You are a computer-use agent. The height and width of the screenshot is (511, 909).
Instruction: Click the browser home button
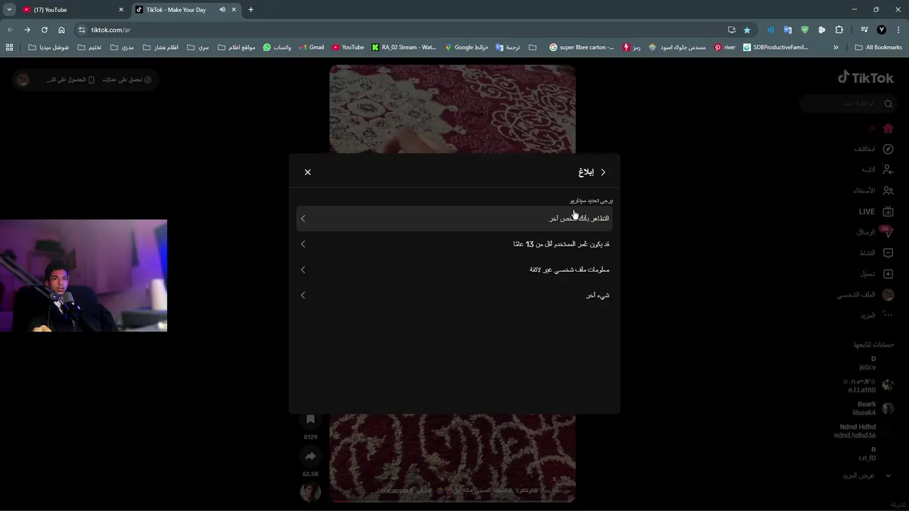[61, 30]
